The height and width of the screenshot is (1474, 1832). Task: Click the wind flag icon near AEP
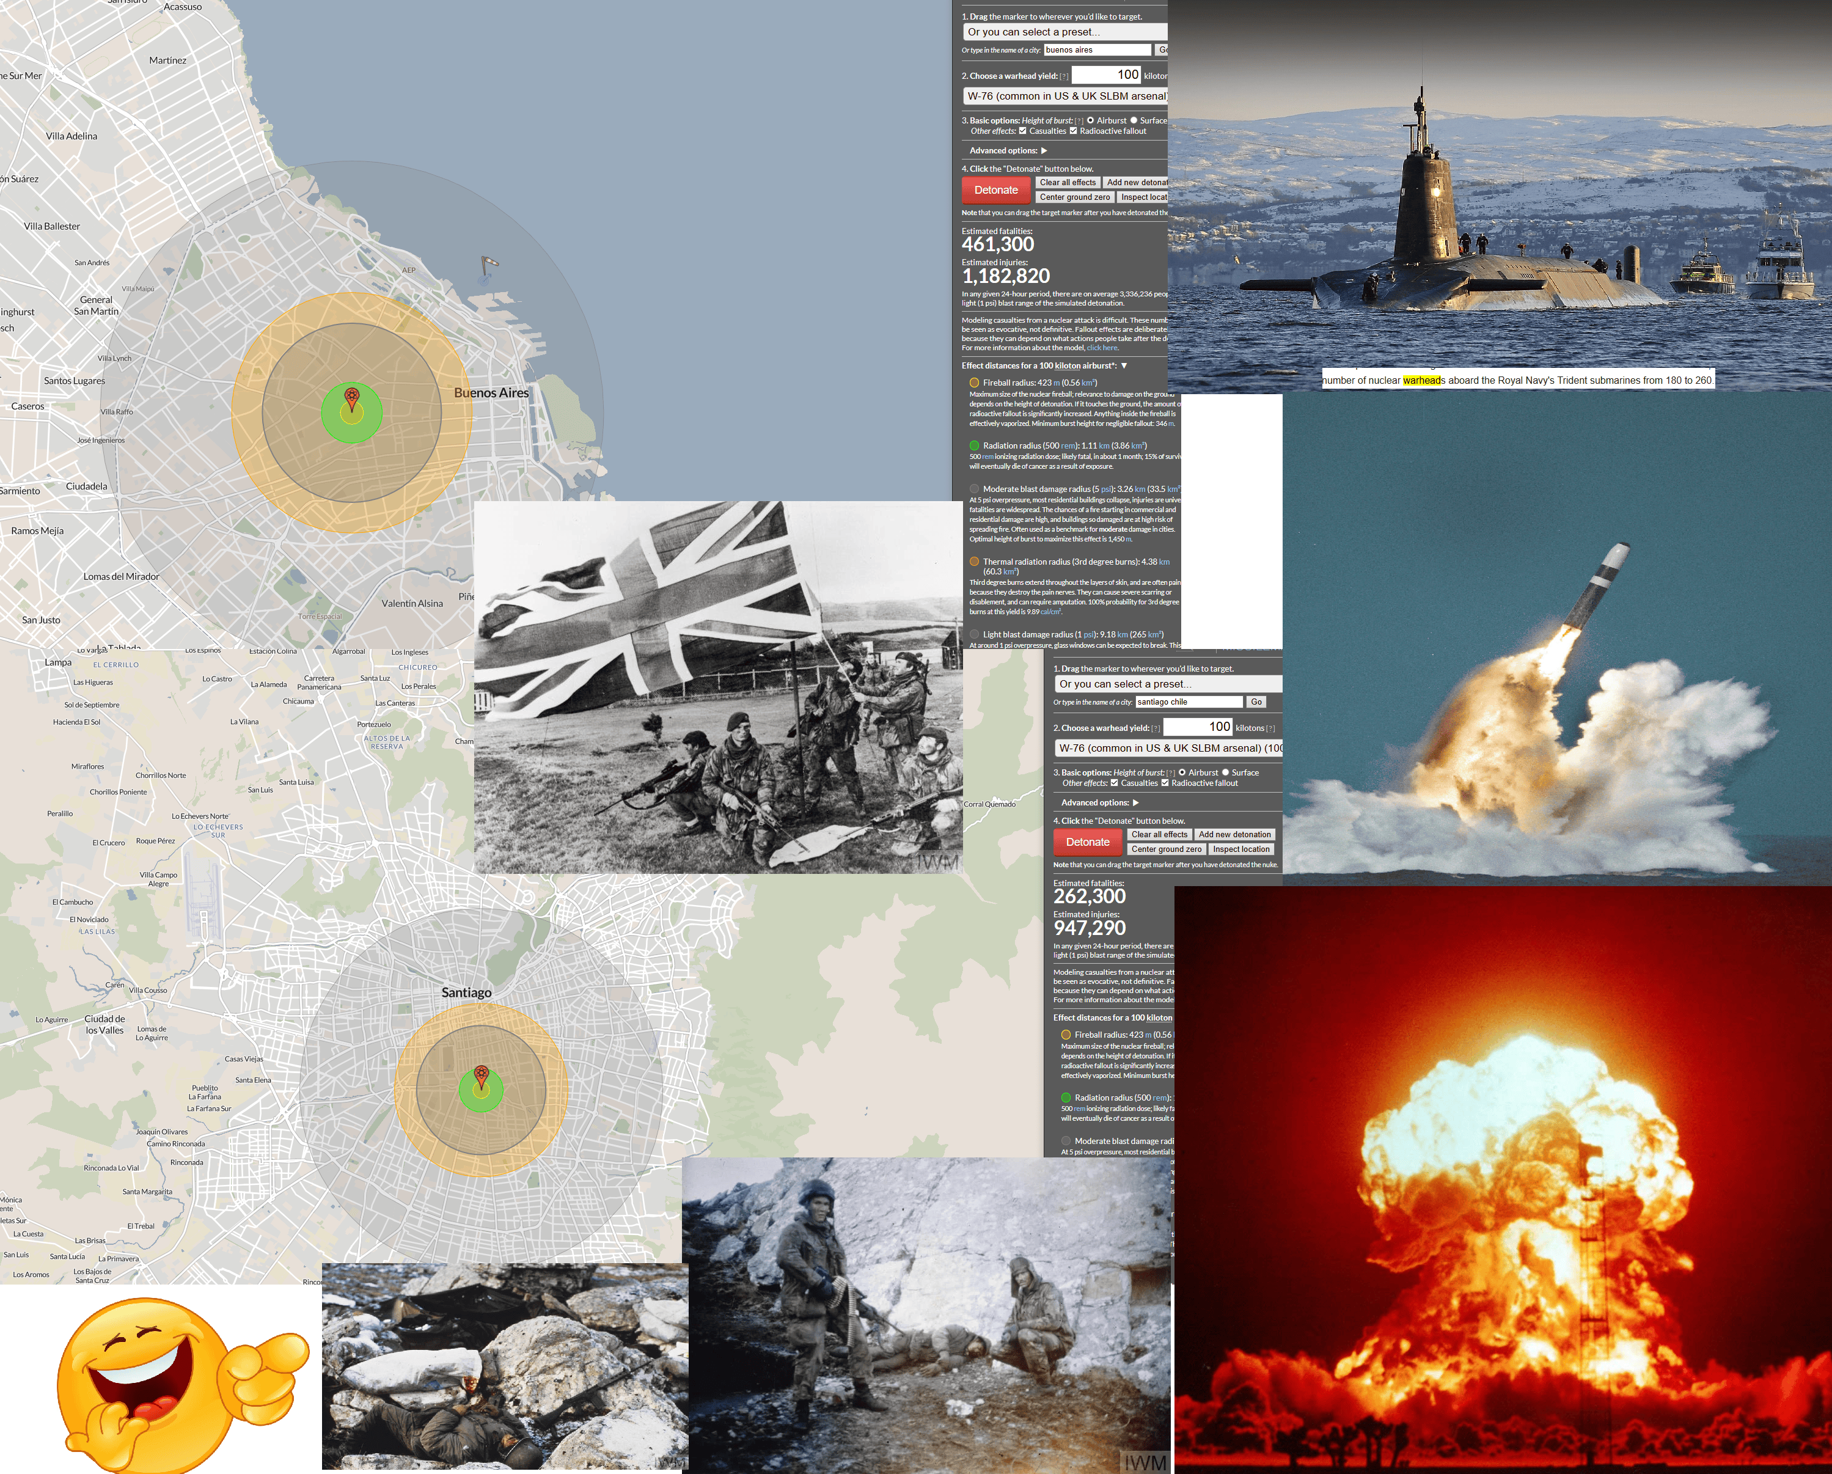(x=489, y=264)
